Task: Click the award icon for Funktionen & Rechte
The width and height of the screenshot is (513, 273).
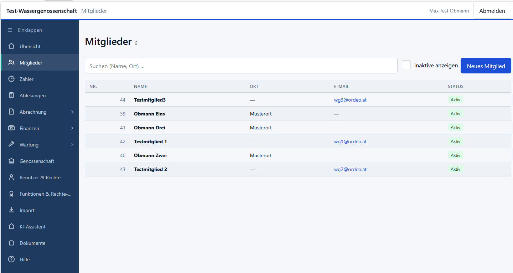Action: pyautogui.click(x=11, y=194)
